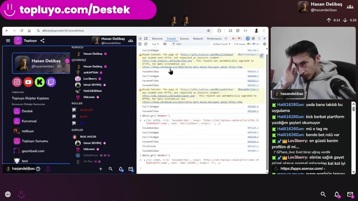Open Hasan's Kick channel icon
The height and width of the screenshot is (201, 358).
(x=40, y=82)
